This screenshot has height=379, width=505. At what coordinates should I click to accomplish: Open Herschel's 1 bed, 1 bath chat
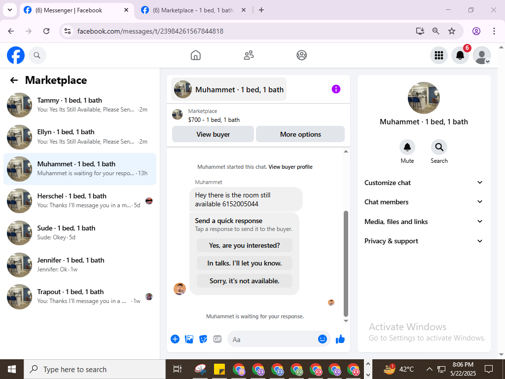point(80,201)
